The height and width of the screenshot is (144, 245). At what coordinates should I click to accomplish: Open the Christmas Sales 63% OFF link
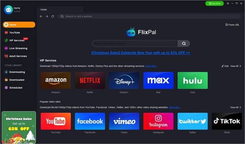pos(140,53)
